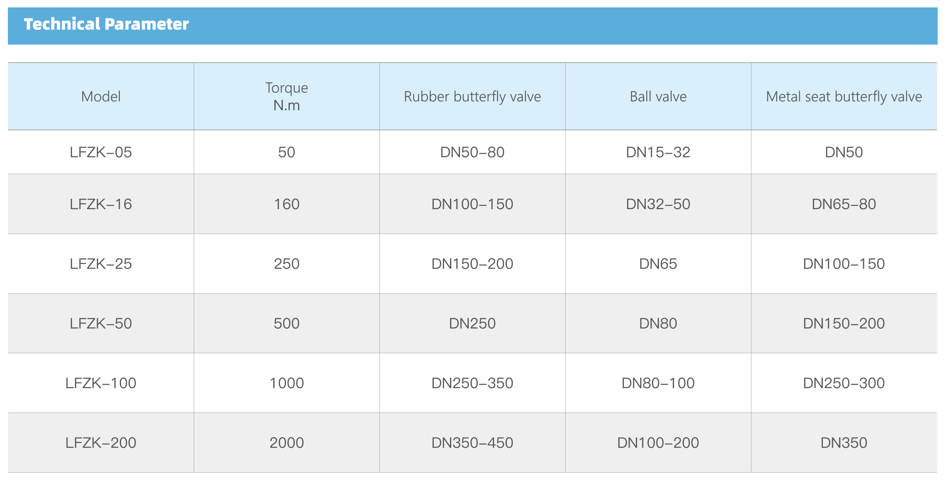Select the LFZK-25 model cell

coord(101,264)
